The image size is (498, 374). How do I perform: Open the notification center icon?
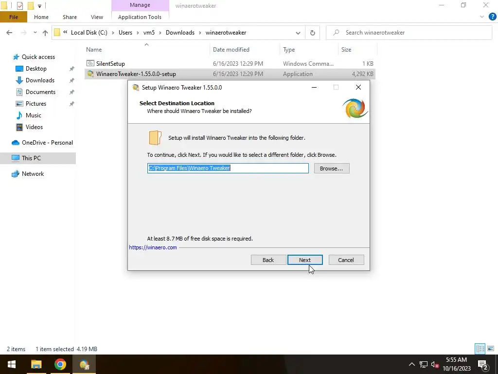(x=483, y=364)
